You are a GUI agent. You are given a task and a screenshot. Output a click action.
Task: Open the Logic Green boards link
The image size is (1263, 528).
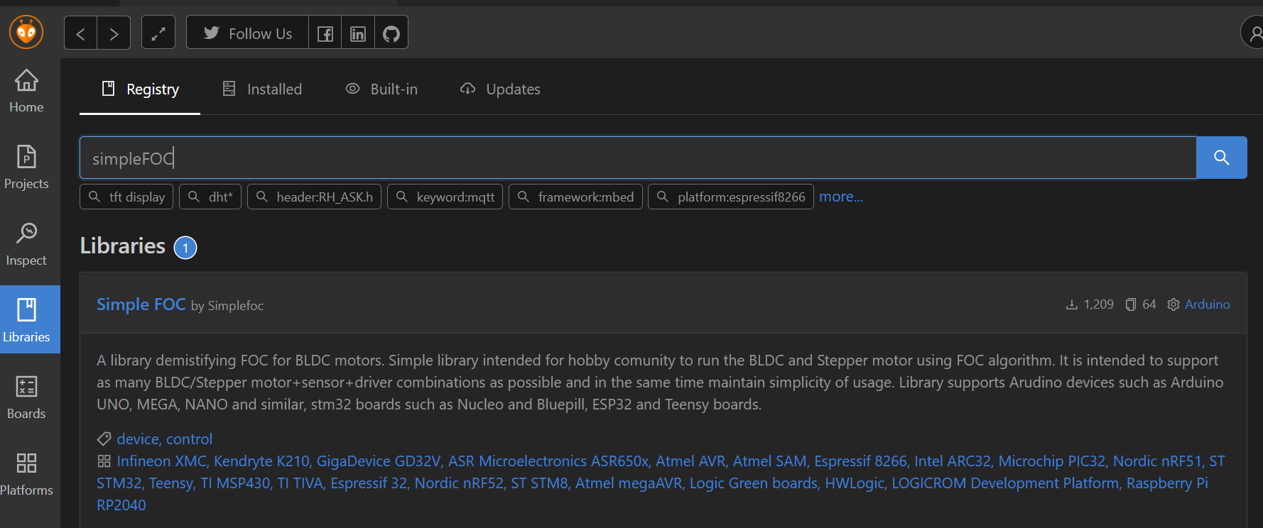754,483
